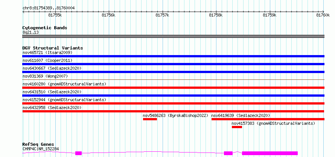Screen dimensions: 335x157
Task: Open the nsv611607 (Cooper2011) variant label
Action: (47, 60)
